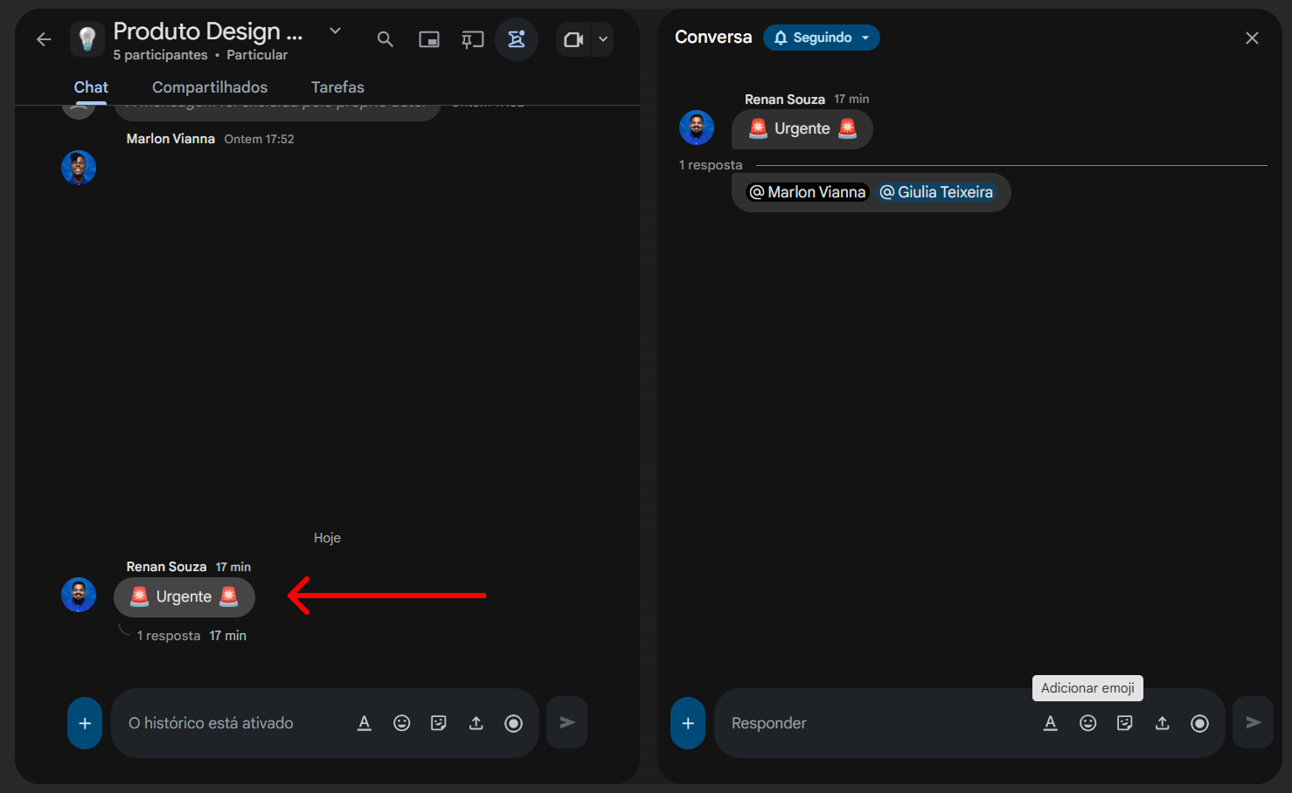The height and width of the screenshot is (793, 1292).
Task: Toggle text formatting in main chat composer
Action: 365,723
